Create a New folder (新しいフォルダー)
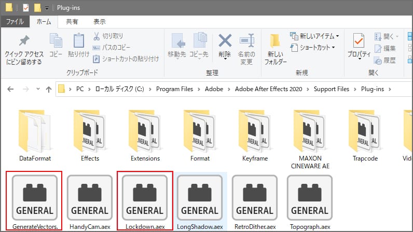This screenshot has height=232, width=413. (275, 49)
